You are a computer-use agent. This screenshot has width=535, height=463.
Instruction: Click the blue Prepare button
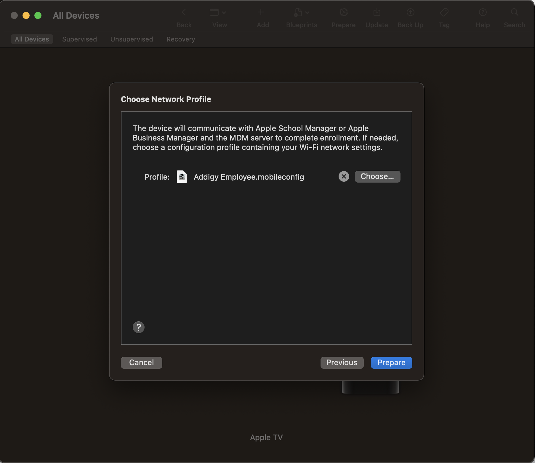click(x=391, y=363)
